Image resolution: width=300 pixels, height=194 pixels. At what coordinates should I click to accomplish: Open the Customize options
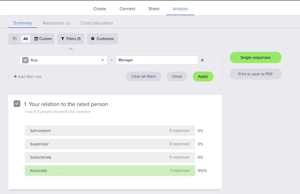tap(102, 39)
